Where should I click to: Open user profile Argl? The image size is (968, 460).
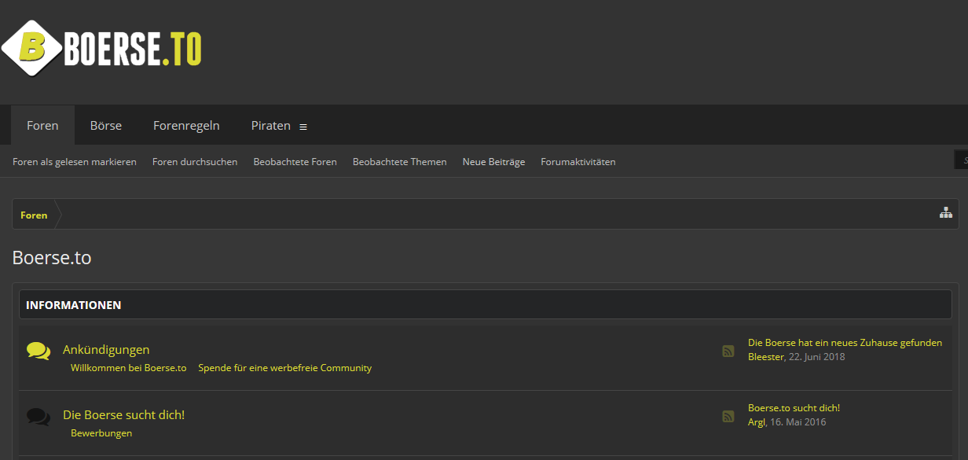click(757, 422)
